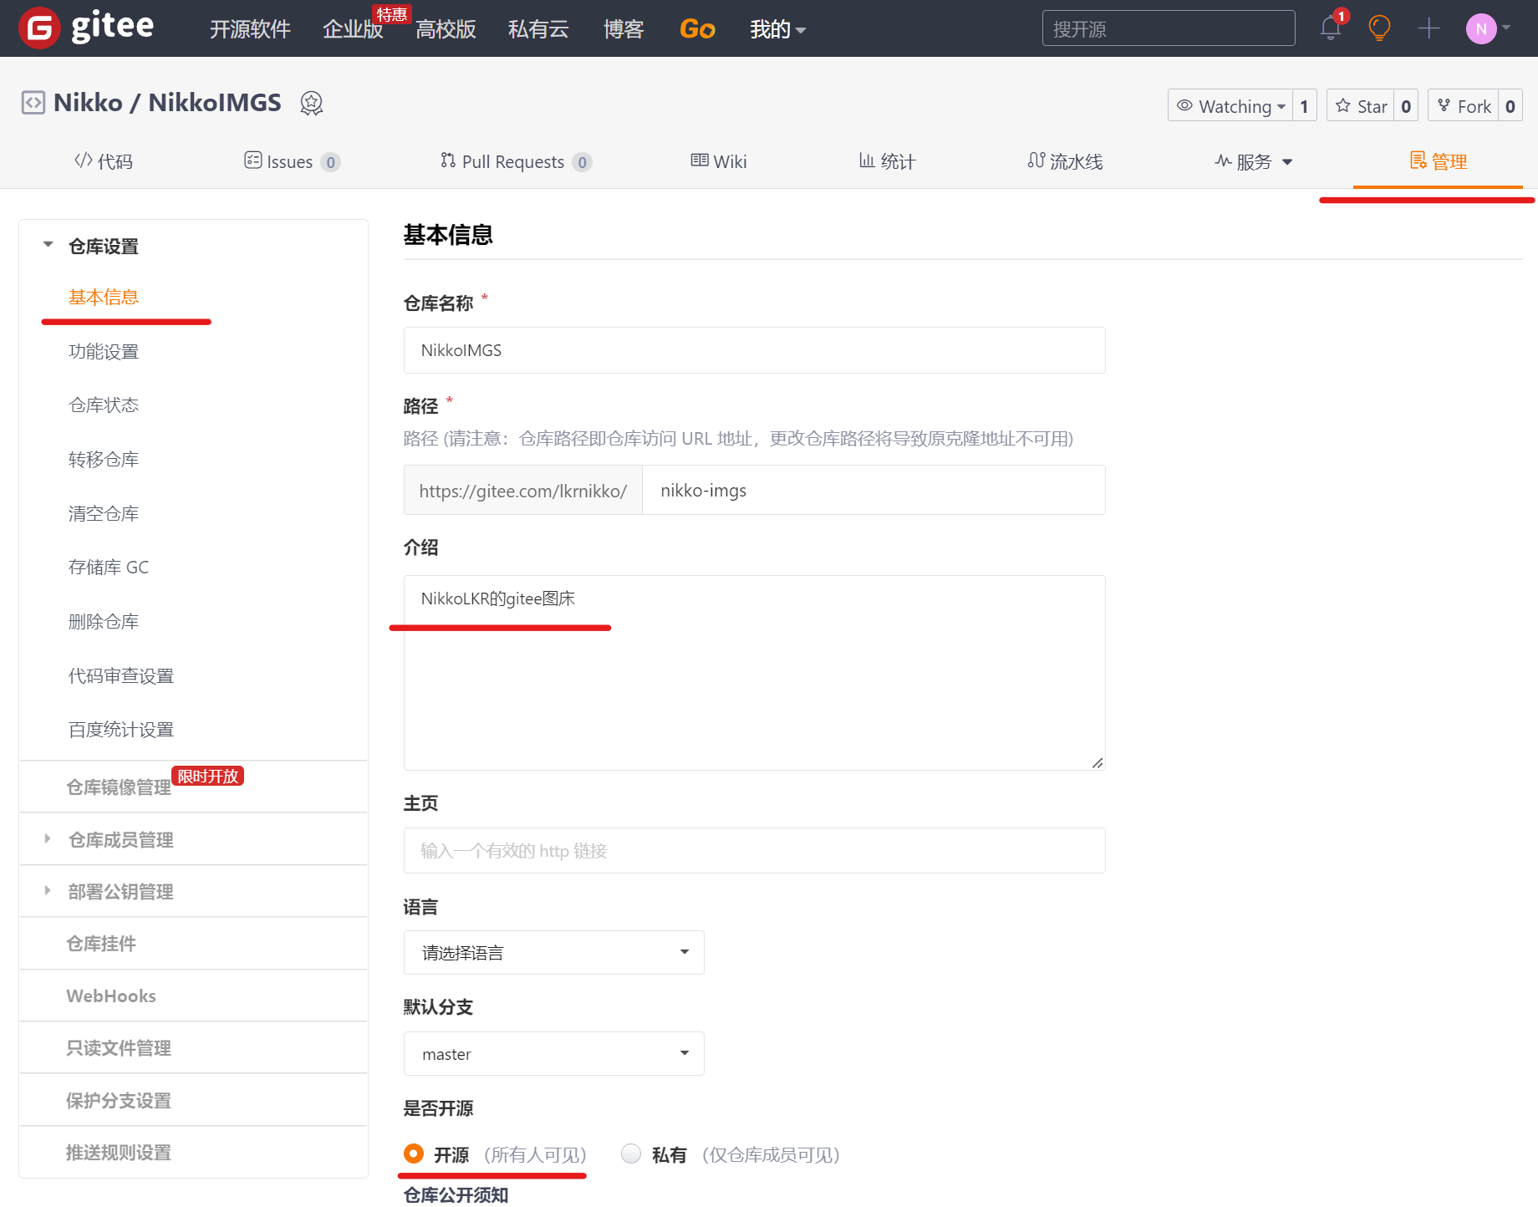Click the 搜开源 search field
The image size is (1538, 1207).
point(1168,28)
